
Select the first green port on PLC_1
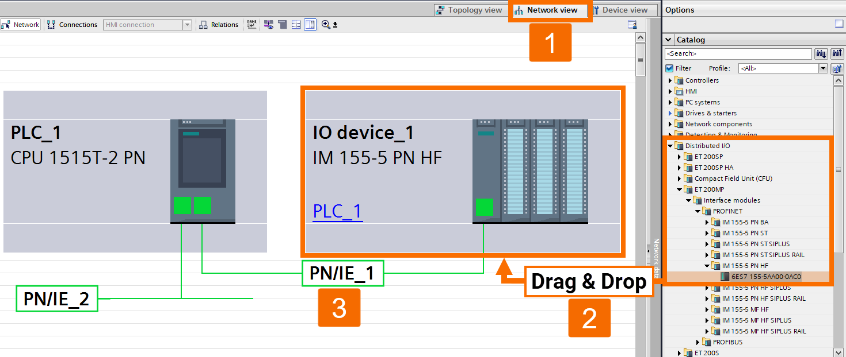pos(182,205)
